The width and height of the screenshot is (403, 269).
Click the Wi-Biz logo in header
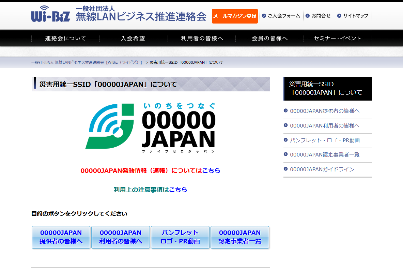pos(51,14)
